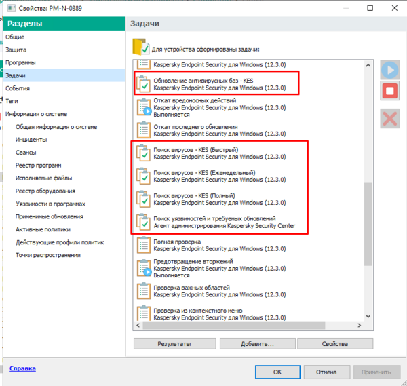The height and width of the screenshot is (386, 407).
Task: Select "Откат последнего обновления" task text
Action: [196, 127]
